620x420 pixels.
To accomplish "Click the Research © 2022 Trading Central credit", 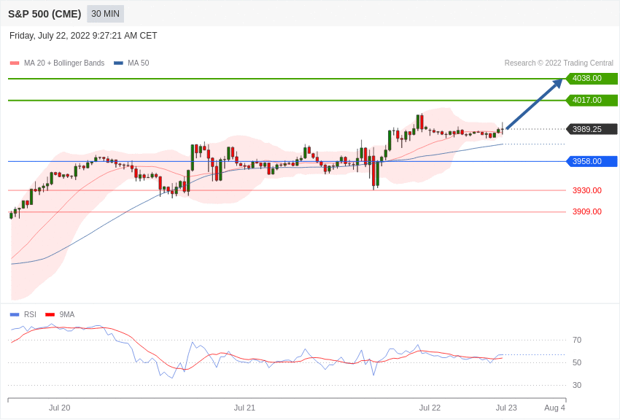I will [559, 63].
